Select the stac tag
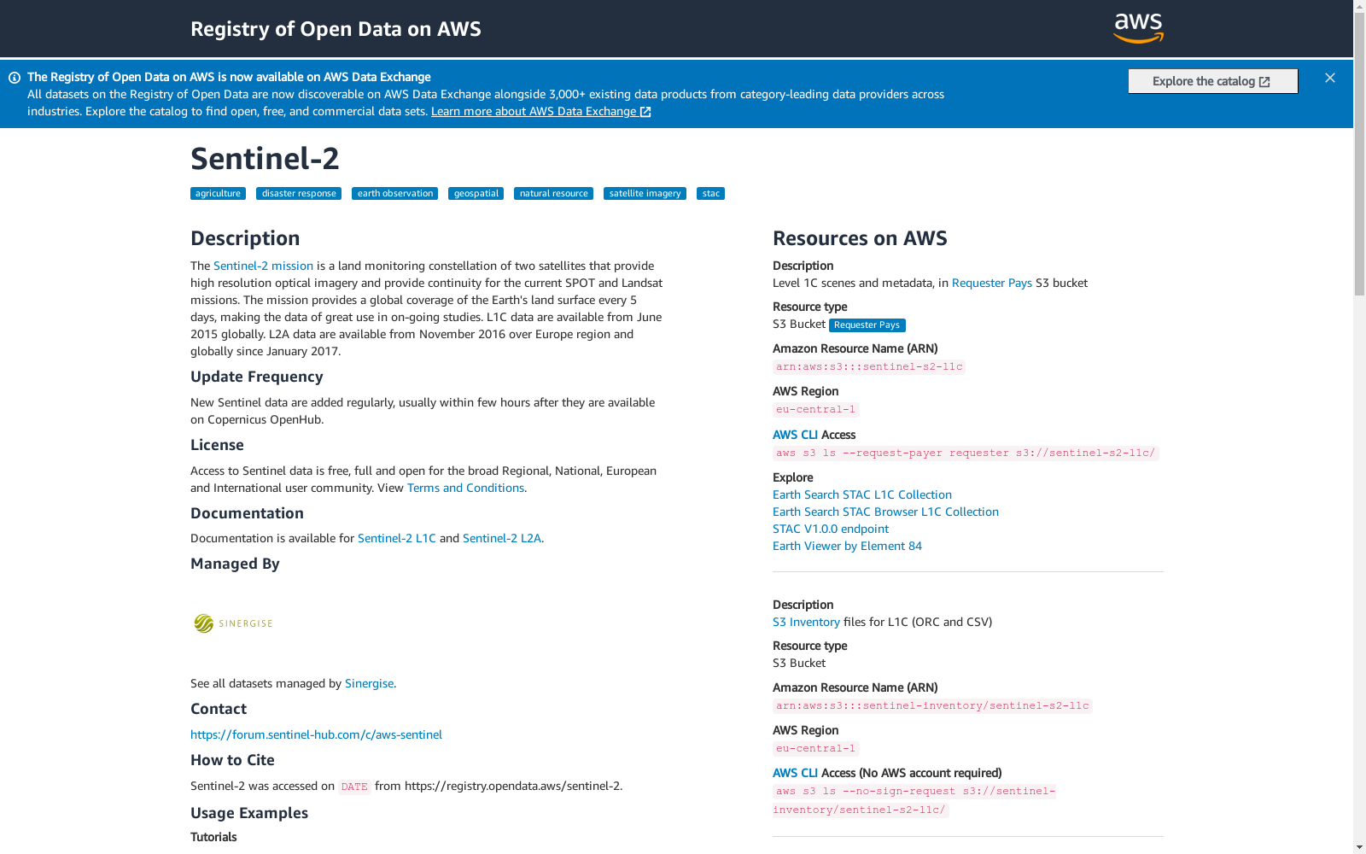Screen dimensions: 1366x854 tap(710, 194)
